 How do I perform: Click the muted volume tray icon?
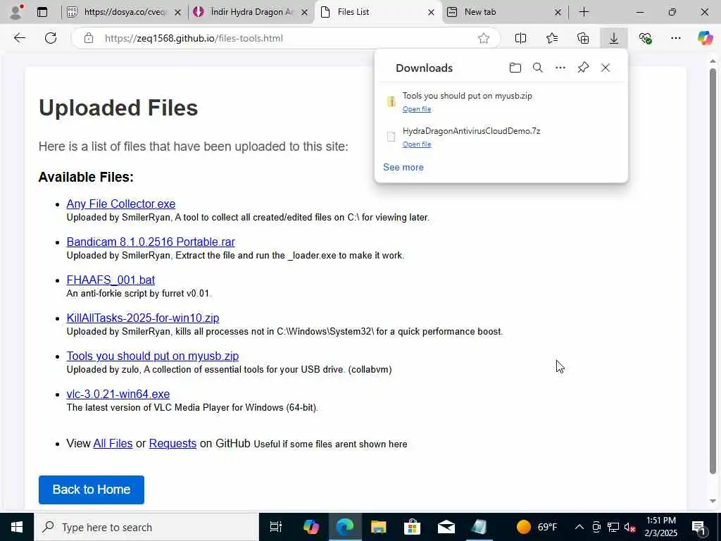click(x=629, y=527)
